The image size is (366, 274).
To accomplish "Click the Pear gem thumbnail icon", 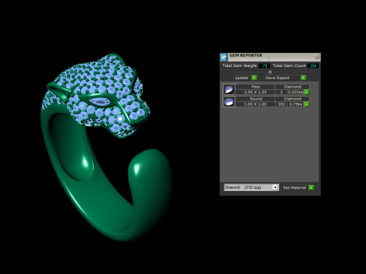I will [x=229, y=89].
